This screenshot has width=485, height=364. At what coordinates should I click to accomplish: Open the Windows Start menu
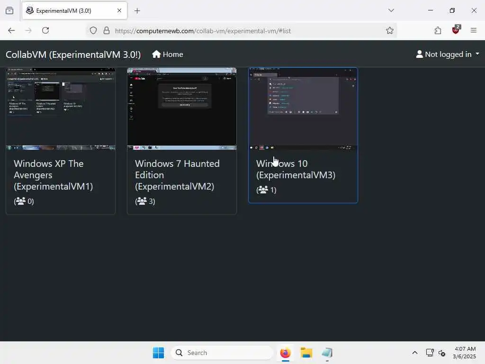click(x=158, y=353)
